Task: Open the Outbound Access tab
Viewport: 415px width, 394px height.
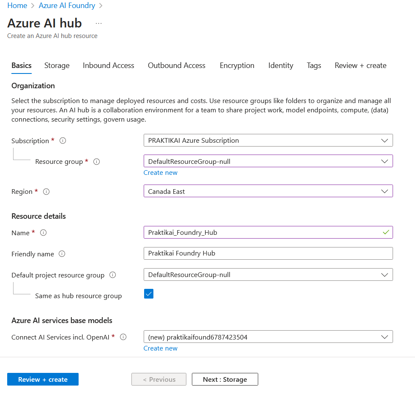Action: [176, 65]
